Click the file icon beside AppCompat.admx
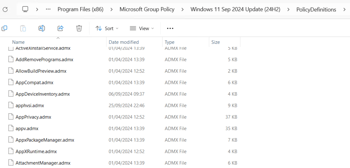Image resolution: width=350 pixels, height=168 pixels. (11, 82)
